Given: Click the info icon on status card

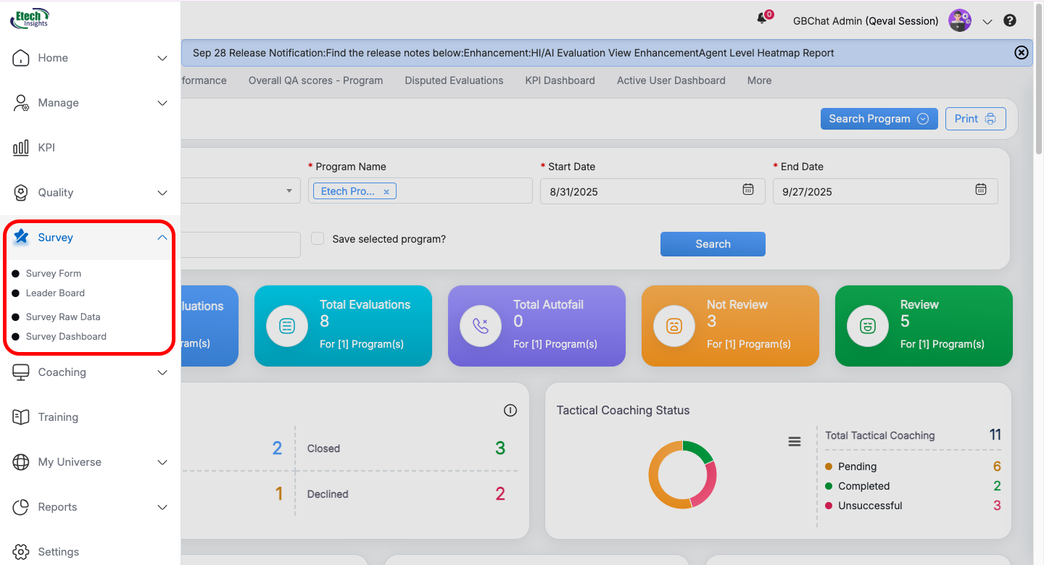Looking at the screenshot, I should (510, 411).
